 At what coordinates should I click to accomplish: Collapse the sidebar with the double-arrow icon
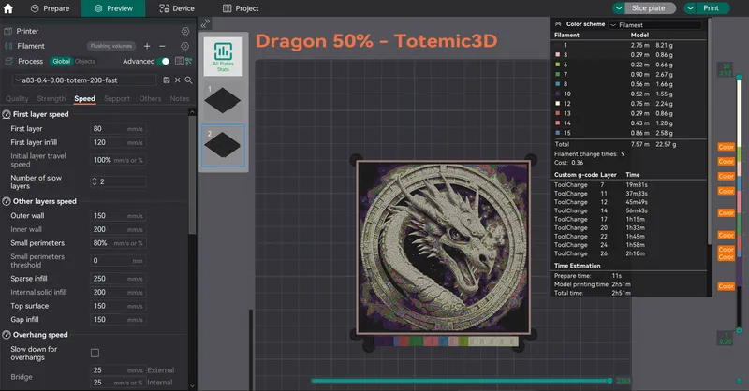click(205, 23)
